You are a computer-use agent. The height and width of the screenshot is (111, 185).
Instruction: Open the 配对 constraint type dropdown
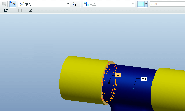tap(109, 4)
